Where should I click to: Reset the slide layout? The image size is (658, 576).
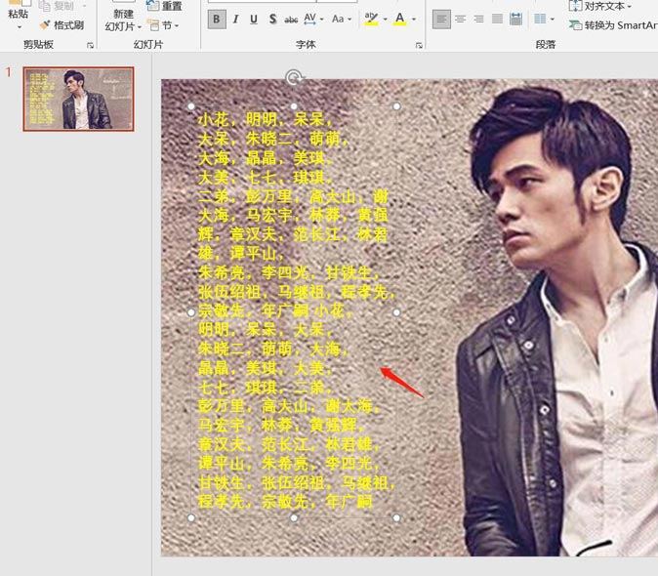click(164, 6)
